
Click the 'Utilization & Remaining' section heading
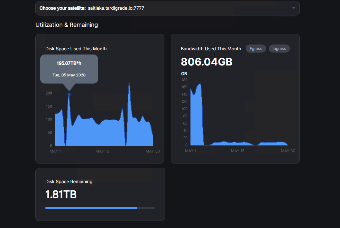(67, 25)
